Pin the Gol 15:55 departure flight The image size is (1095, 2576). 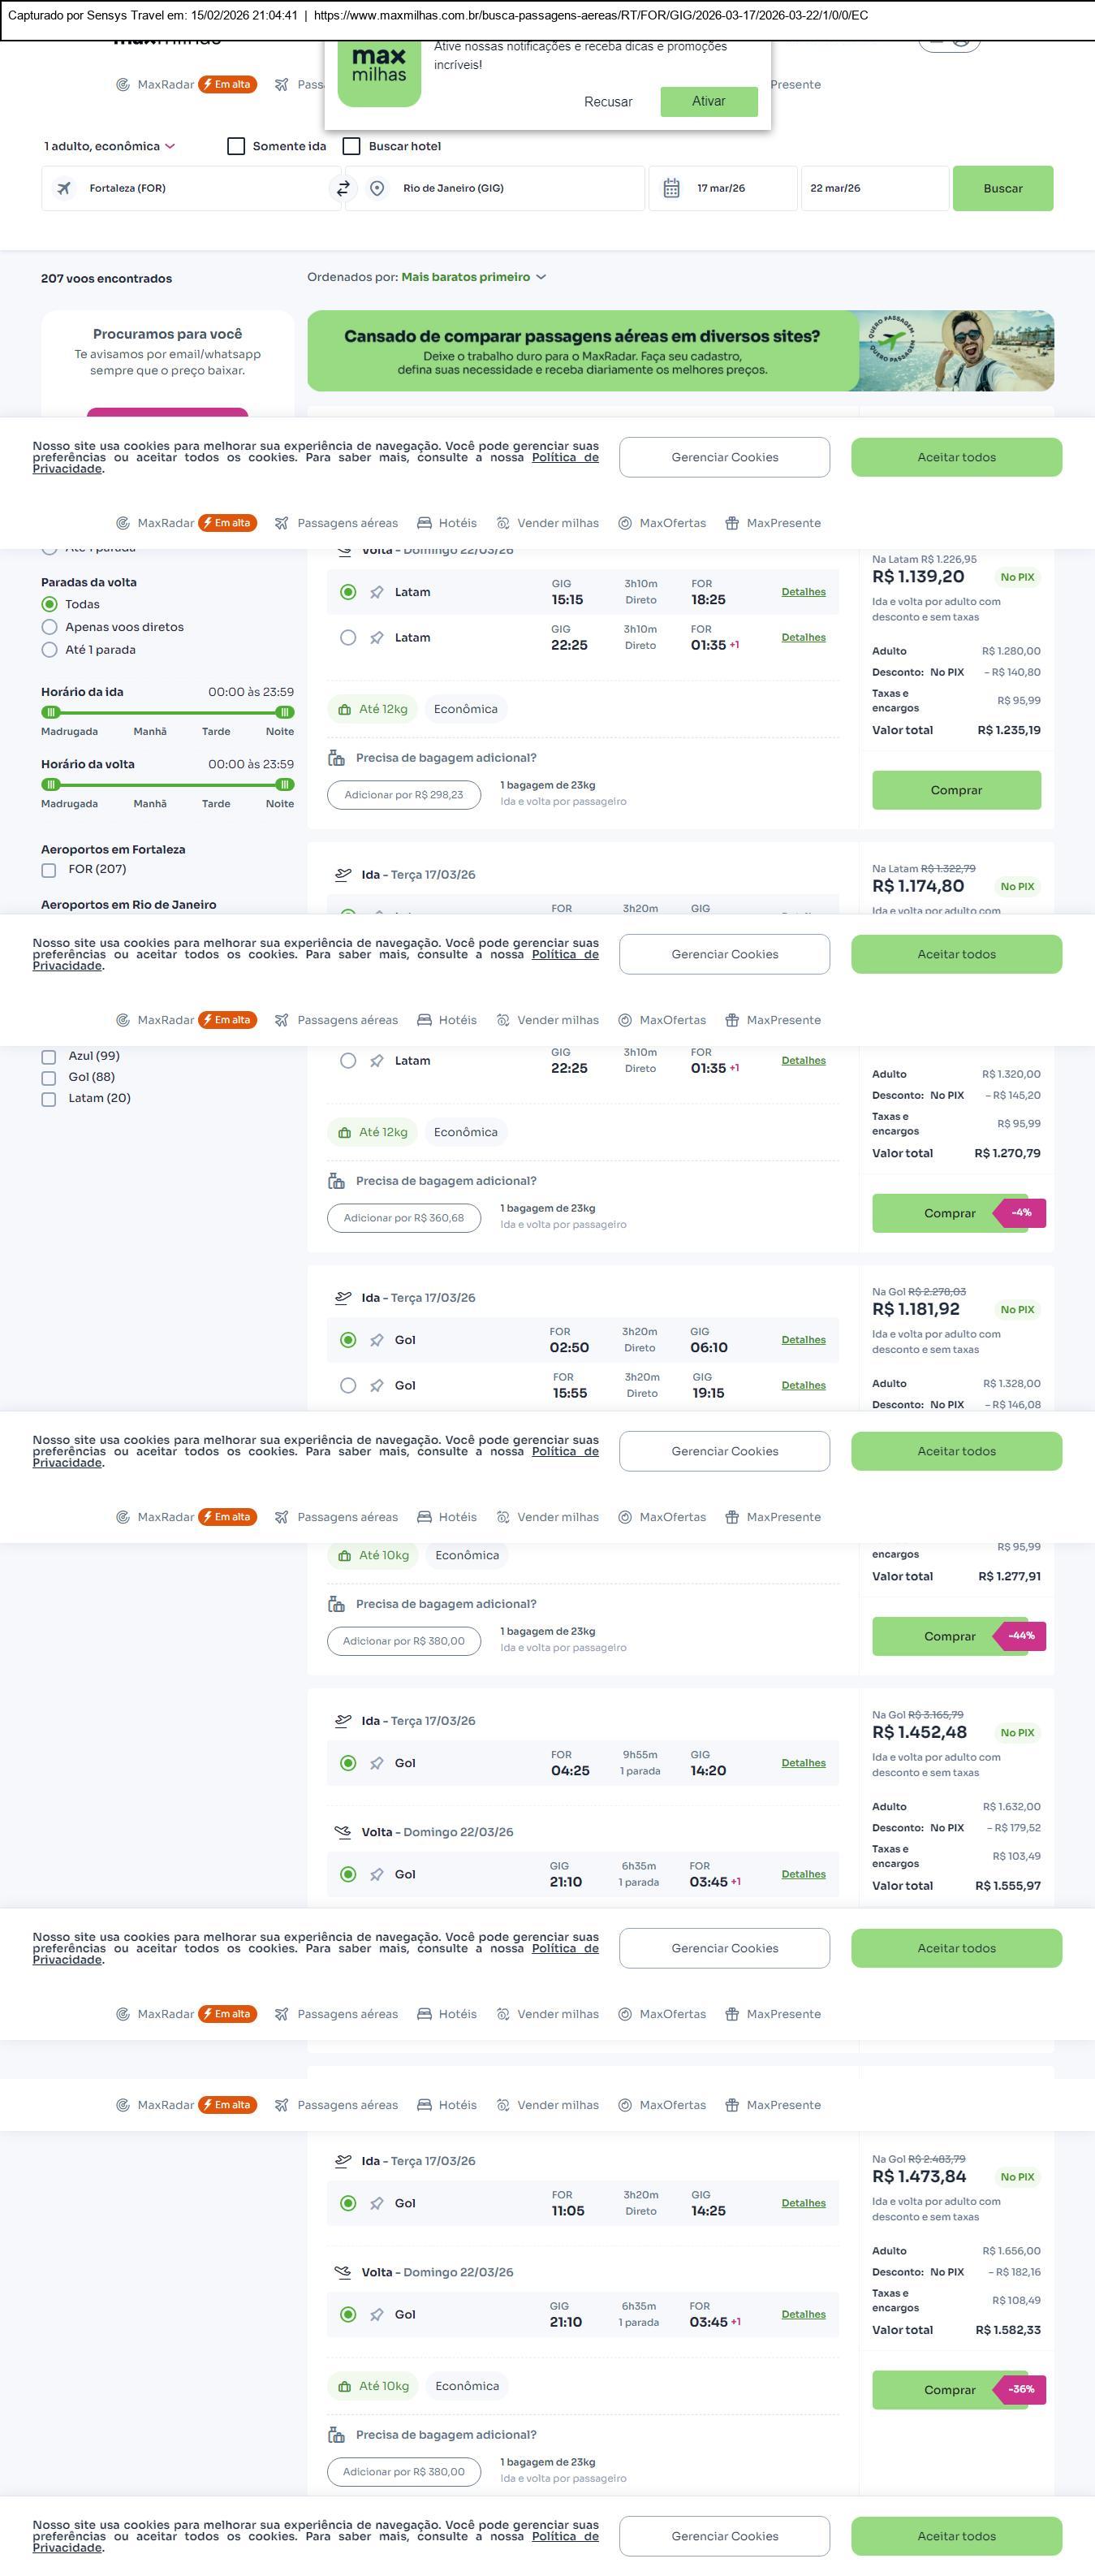[377, 1386]
